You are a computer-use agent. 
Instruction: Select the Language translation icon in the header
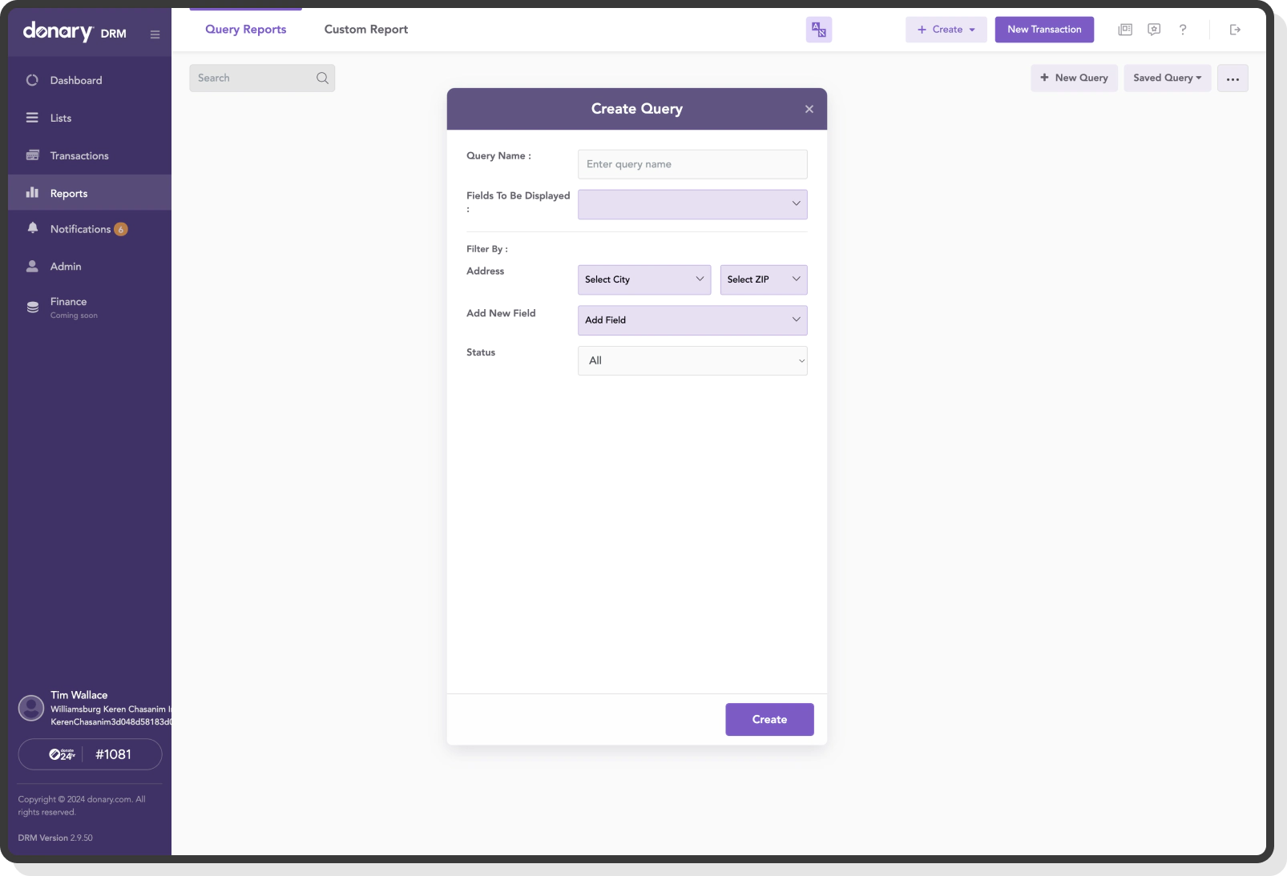[818, 30]
